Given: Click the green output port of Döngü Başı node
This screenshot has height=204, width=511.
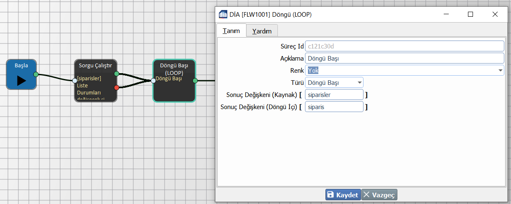Looking at the screenshot, I should pos(195,80).
